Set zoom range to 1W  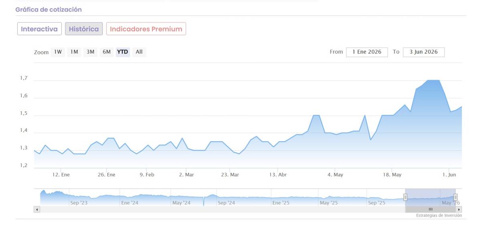(x=58, y=52)
